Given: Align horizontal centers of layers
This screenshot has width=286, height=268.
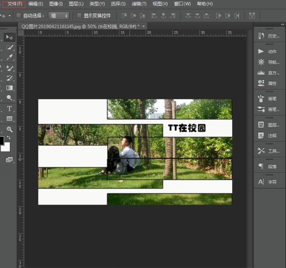Looking at the screenshot, I should click(x=163, y=16).
